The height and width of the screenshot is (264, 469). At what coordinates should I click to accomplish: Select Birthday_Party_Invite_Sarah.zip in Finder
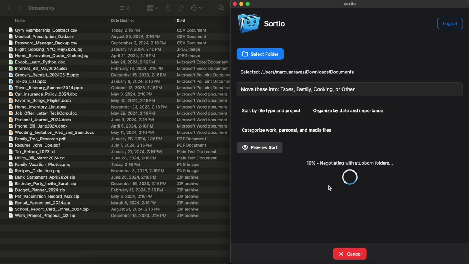(x=46, y=184)
